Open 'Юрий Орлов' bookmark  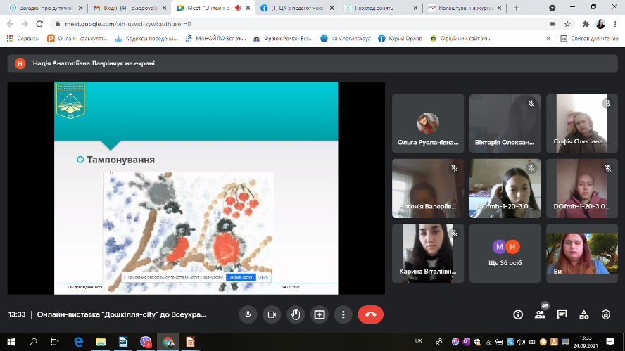[x=400, y=39]
